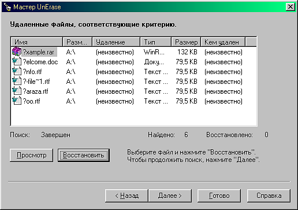Click deleted-by (неизвестно) of ?xample.rar
298x210 pixels.
click(x=223, y=52)
